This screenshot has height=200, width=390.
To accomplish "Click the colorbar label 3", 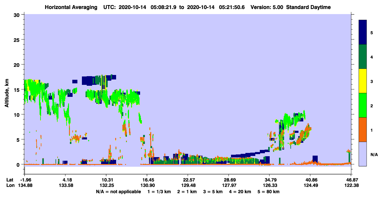I will pos(372,81).
